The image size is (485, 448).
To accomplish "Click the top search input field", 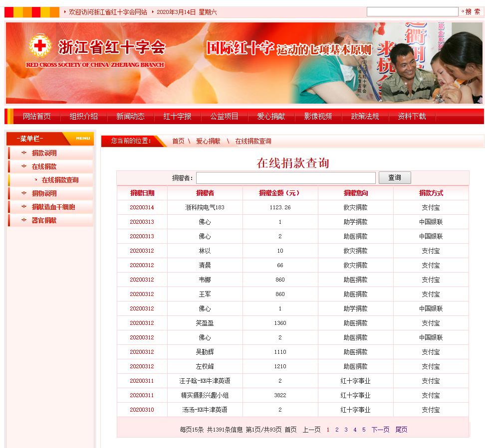I will [x=412, y=12].
